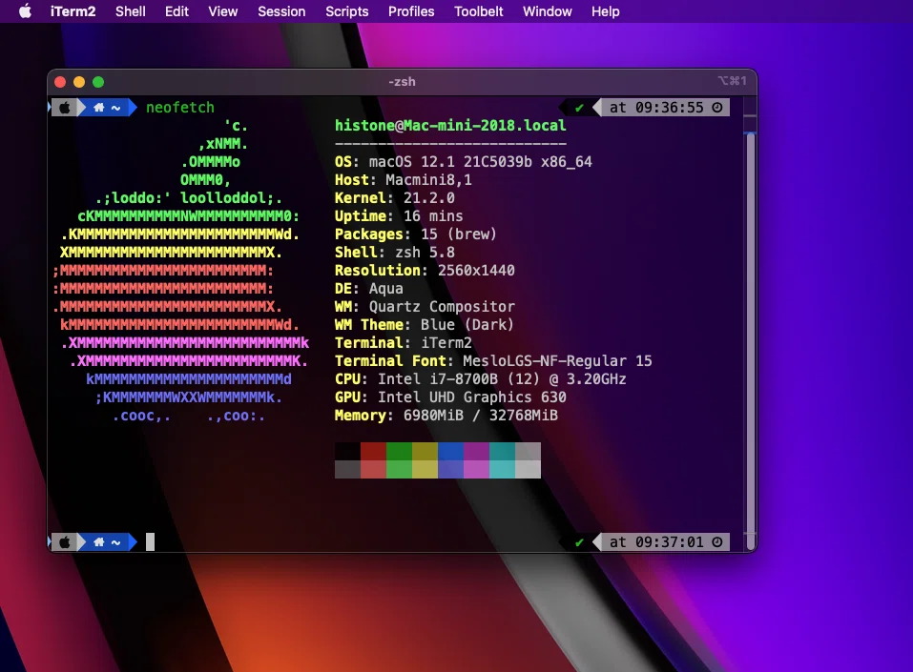913x672 pixels.
Task: Click the light red swatch in the bottom palette row
Action: (x=373, y=470)
